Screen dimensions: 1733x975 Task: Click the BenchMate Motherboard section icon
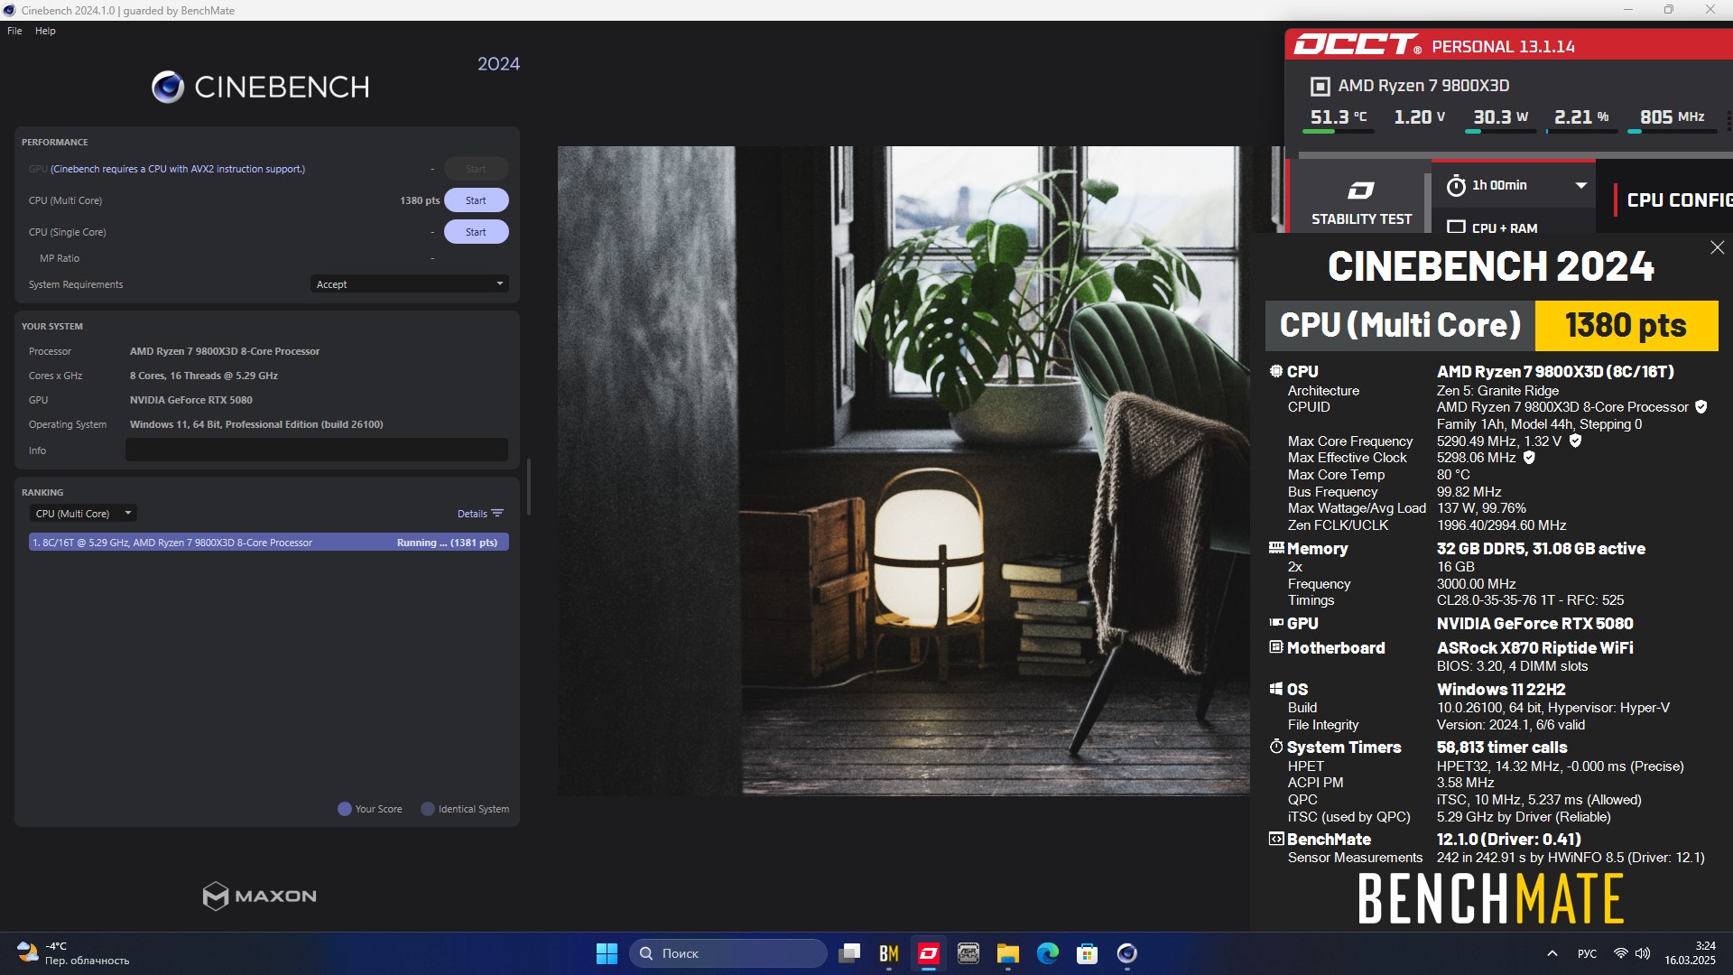1276,647
